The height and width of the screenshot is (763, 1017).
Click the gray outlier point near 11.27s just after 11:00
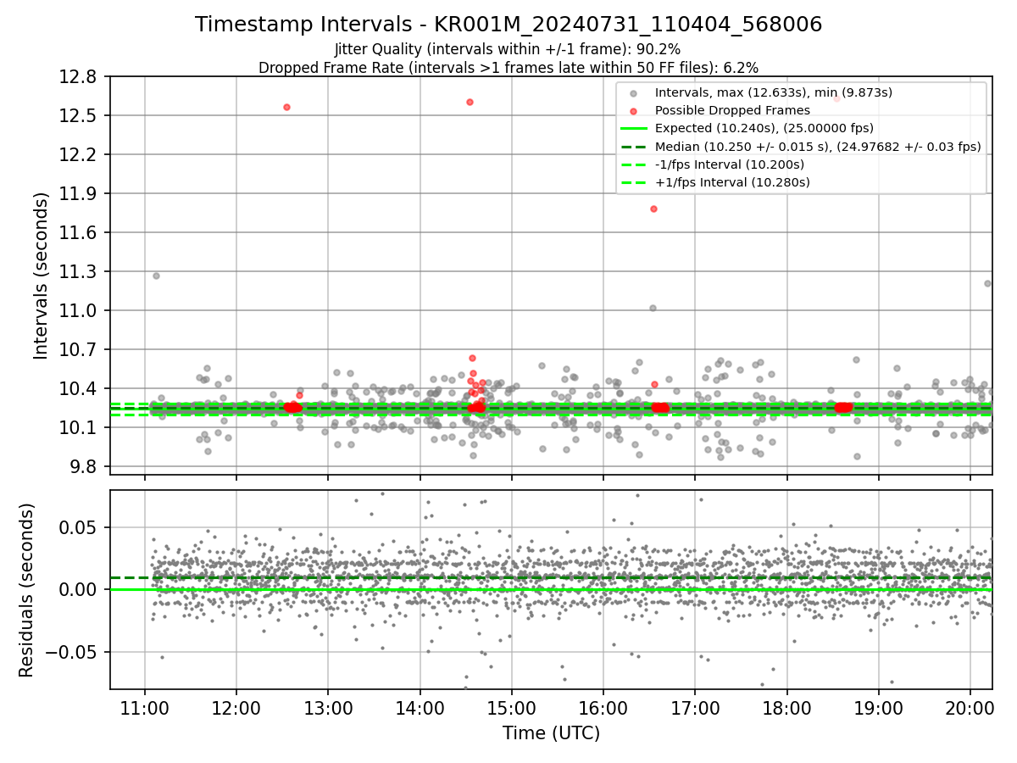[156, 276]
